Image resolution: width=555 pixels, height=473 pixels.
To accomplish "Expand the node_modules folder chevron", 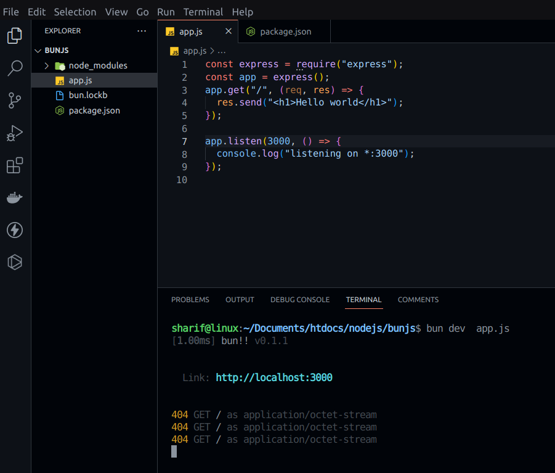I will click(46, 65).
